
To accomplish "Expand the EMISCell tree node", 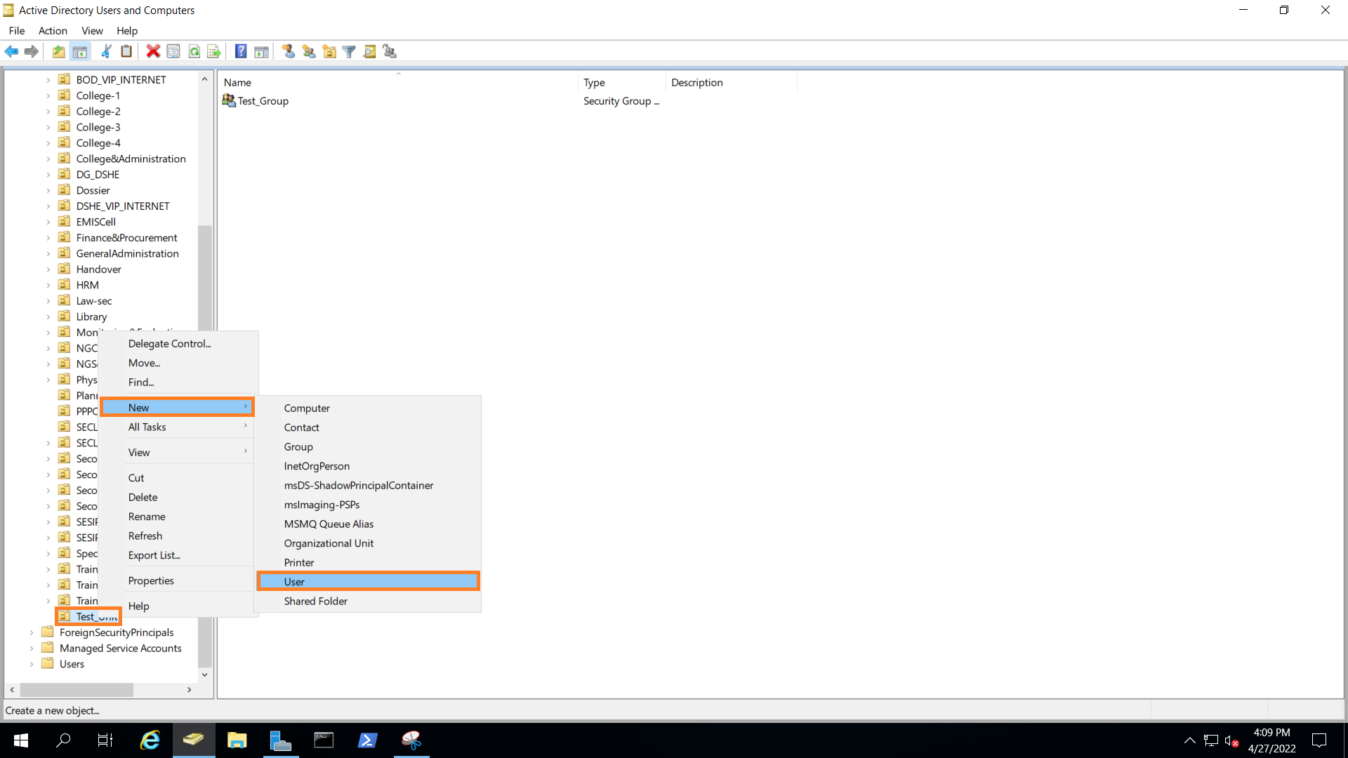I will pos(48,222).
